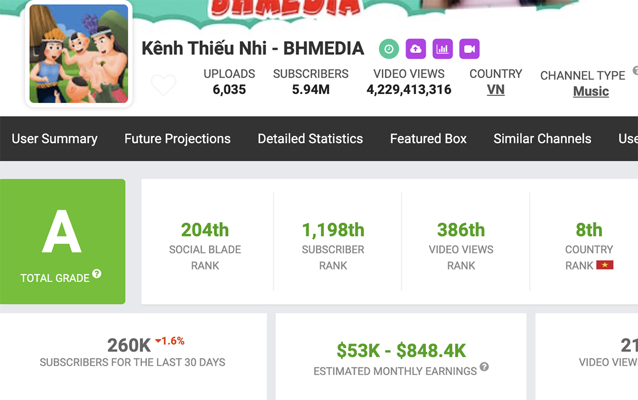Click the green A Total Grade box
This screenshot has width=638, height=400.
pos(62,241)
